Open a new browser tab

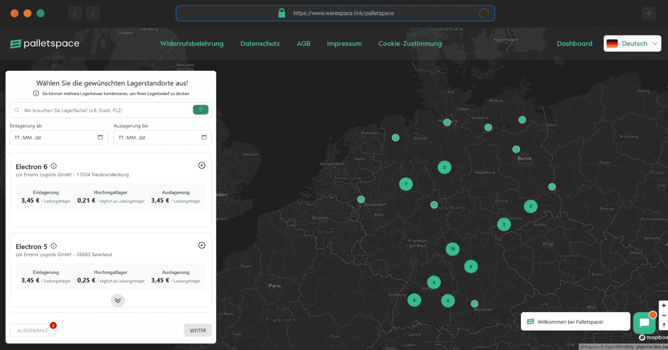point(649,13)
